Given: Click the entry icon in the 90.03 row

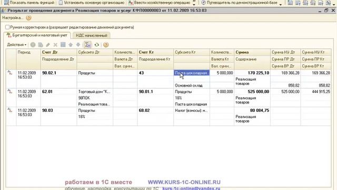Looking at the screenshot, I should 10,110.
